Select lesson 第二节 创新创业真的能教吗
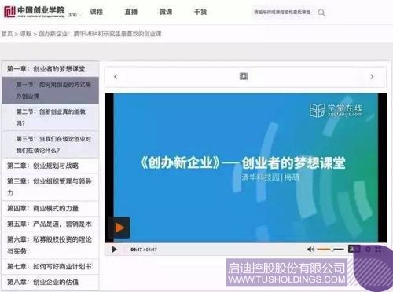This screenshot has height=292, width=393. (x=50, y=117)
